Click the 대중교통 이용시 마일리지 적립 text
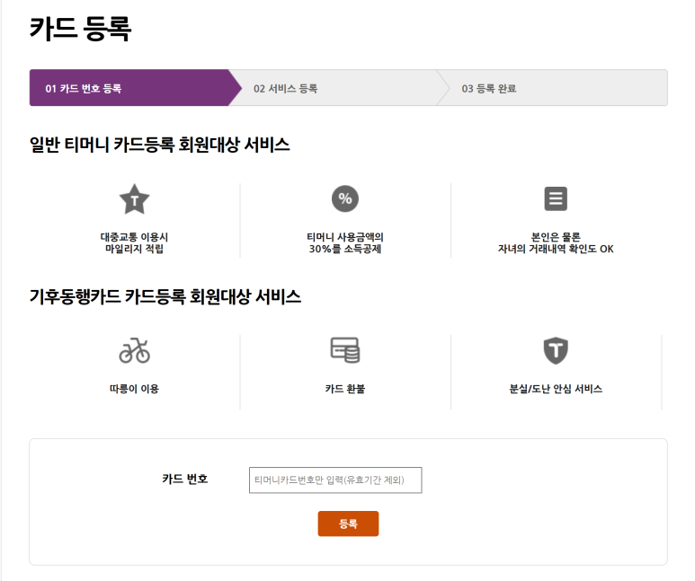Image resolution: width=695 pixels, height=581 pixels. [134, 242]
